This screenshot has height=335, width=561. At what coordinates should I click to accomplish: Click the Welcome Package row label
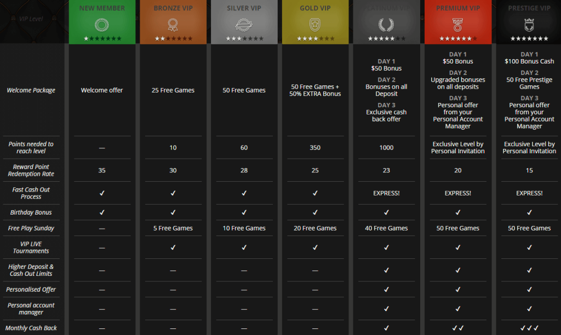point(31,90)
